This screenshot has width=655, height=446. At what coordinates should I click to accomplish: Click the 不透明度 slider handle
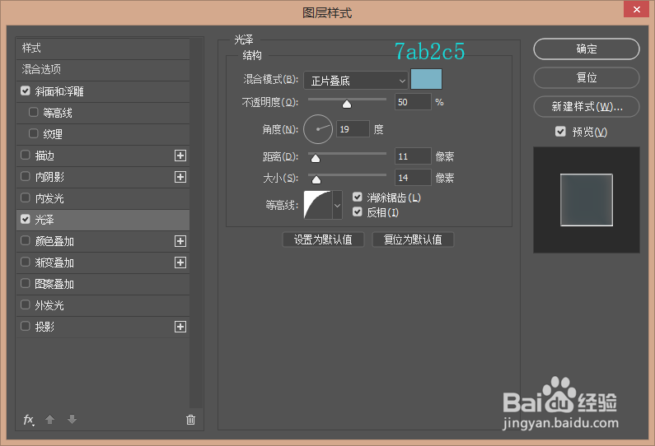347,104
